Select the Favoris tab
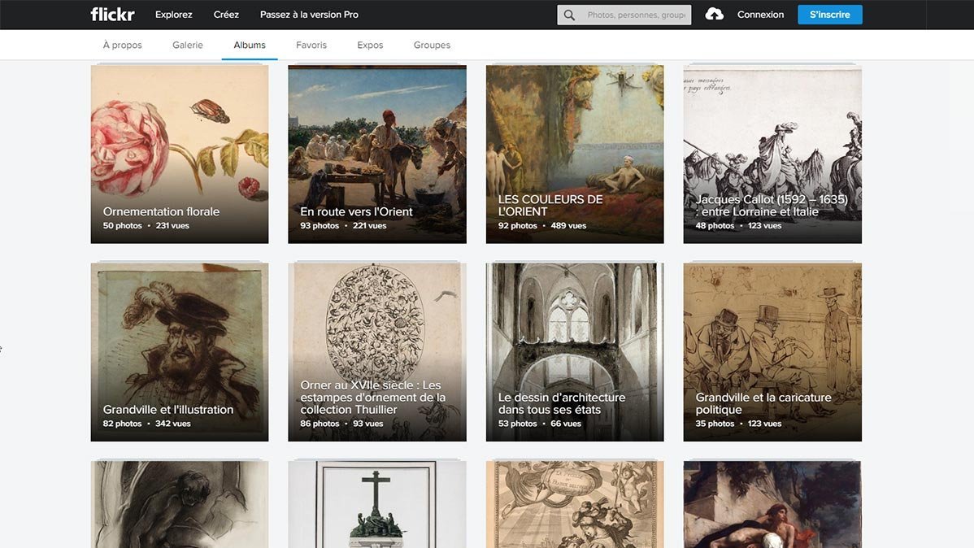The width and height of the screenshot is (974, 548). [x=311, y=45]
